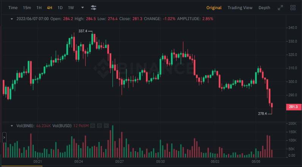The height and width of the screenshot is (167, 302).
Task: Select the 1H interval
Action: click(39, 8)
